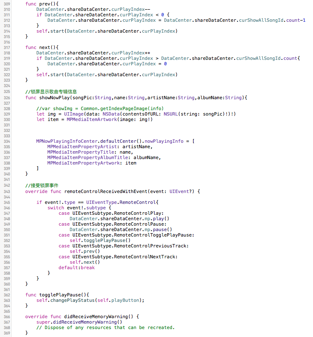Image resolution: width=313 pixels, height=337 pixels.
Task: Click MPMediaItemPropertyArtist key
Action: pyautogui.click(x=82, y=147)
